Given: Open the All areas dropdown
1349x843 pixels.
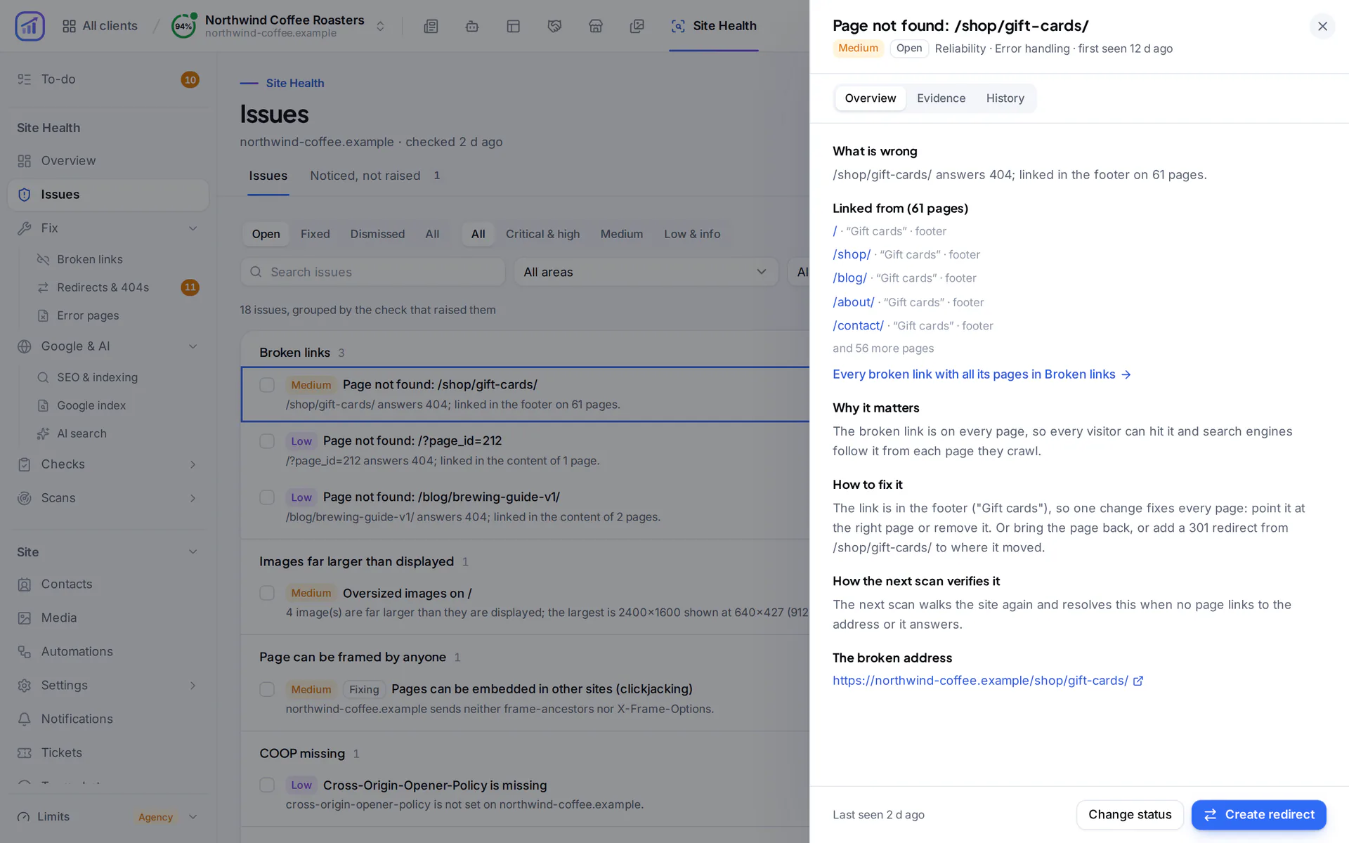Looking at the screenshot, I should coord(646,272).
